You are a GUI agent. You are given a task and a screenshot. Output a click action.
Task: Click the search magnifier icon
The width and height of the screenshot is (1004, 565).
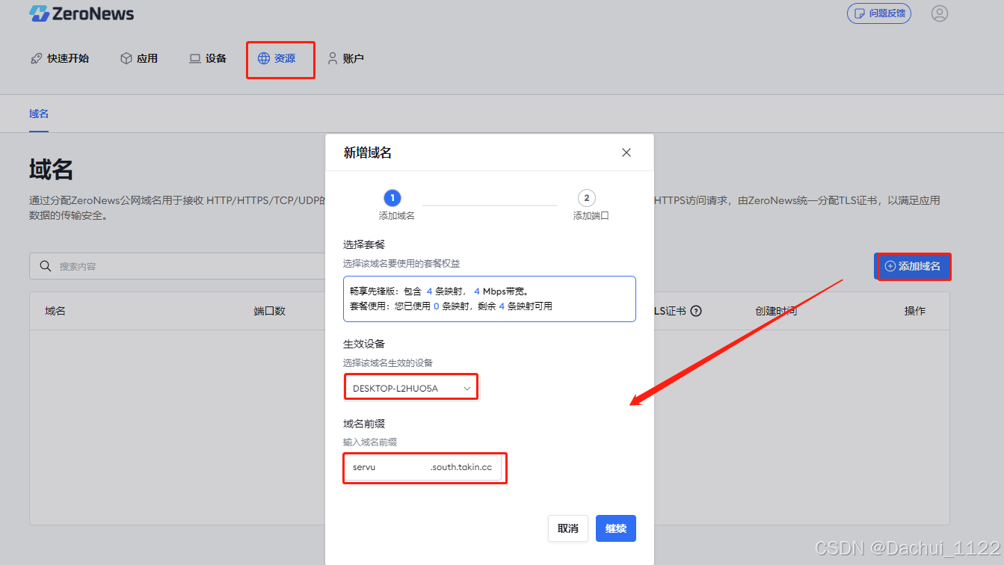(45, 266)
